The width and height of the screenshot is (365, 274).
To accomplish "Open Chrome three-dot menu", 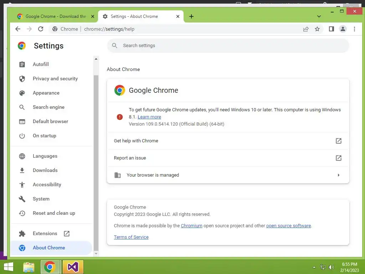I will [354, 29].
